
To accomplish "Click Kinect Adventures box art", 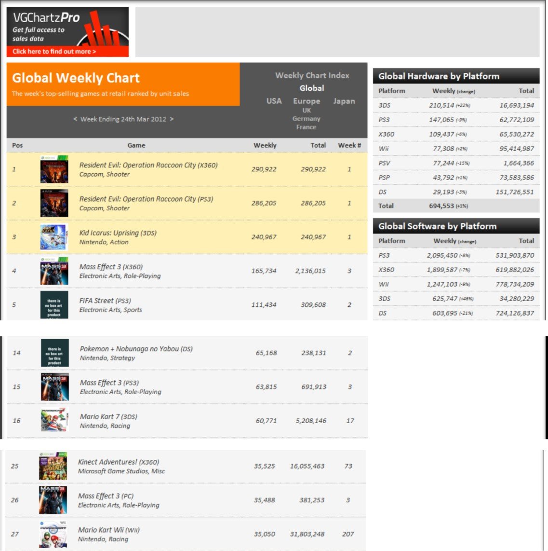I will [53, 466].
